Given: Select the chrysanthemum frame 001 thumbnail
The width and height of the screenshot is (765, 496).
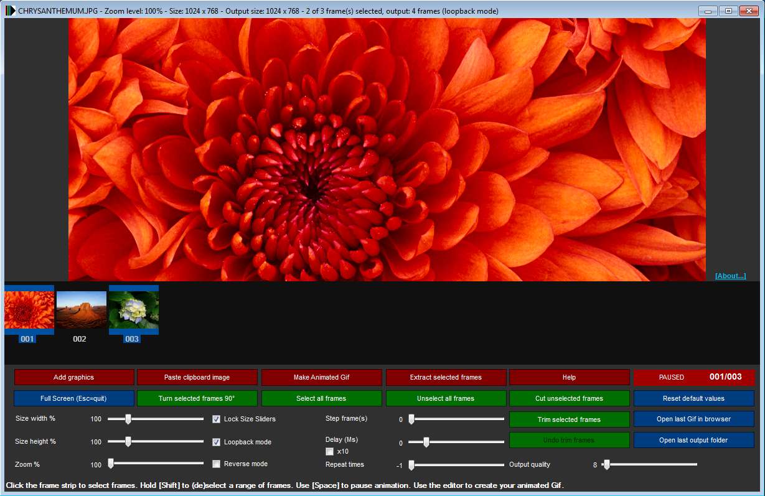Looking at the screenshot, I should [29, 310].
